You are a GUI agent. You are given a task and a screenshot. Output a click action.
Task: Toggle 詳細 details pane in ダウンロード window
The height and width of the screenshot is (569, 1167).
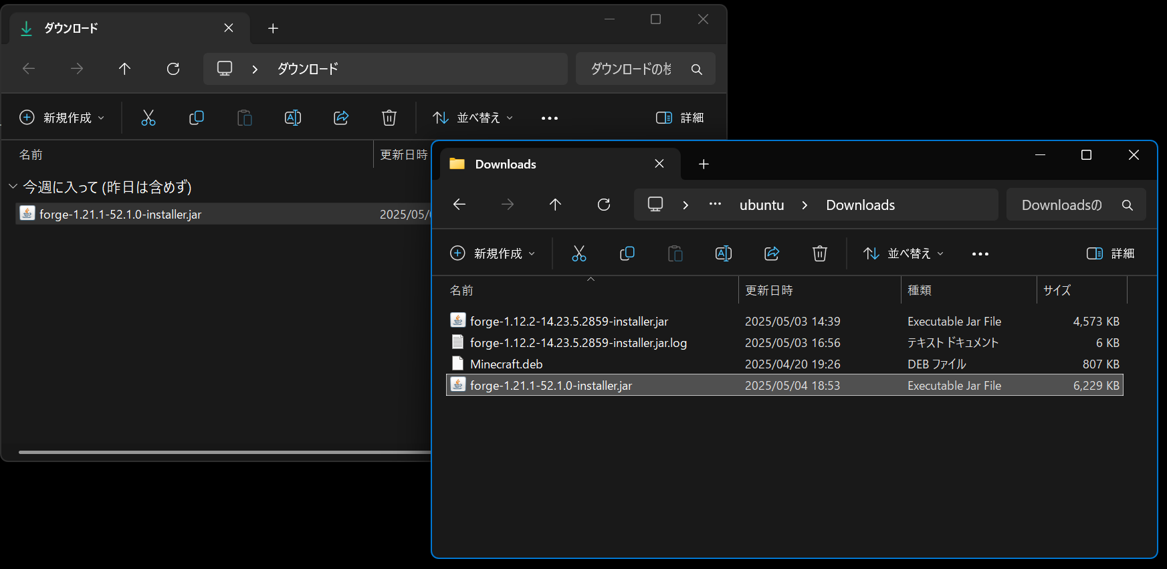pos(680,118)
